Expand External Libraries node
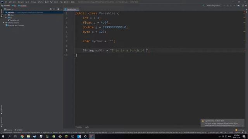The height and width of the screenshot is (139, 248). [x=4, y=23]
